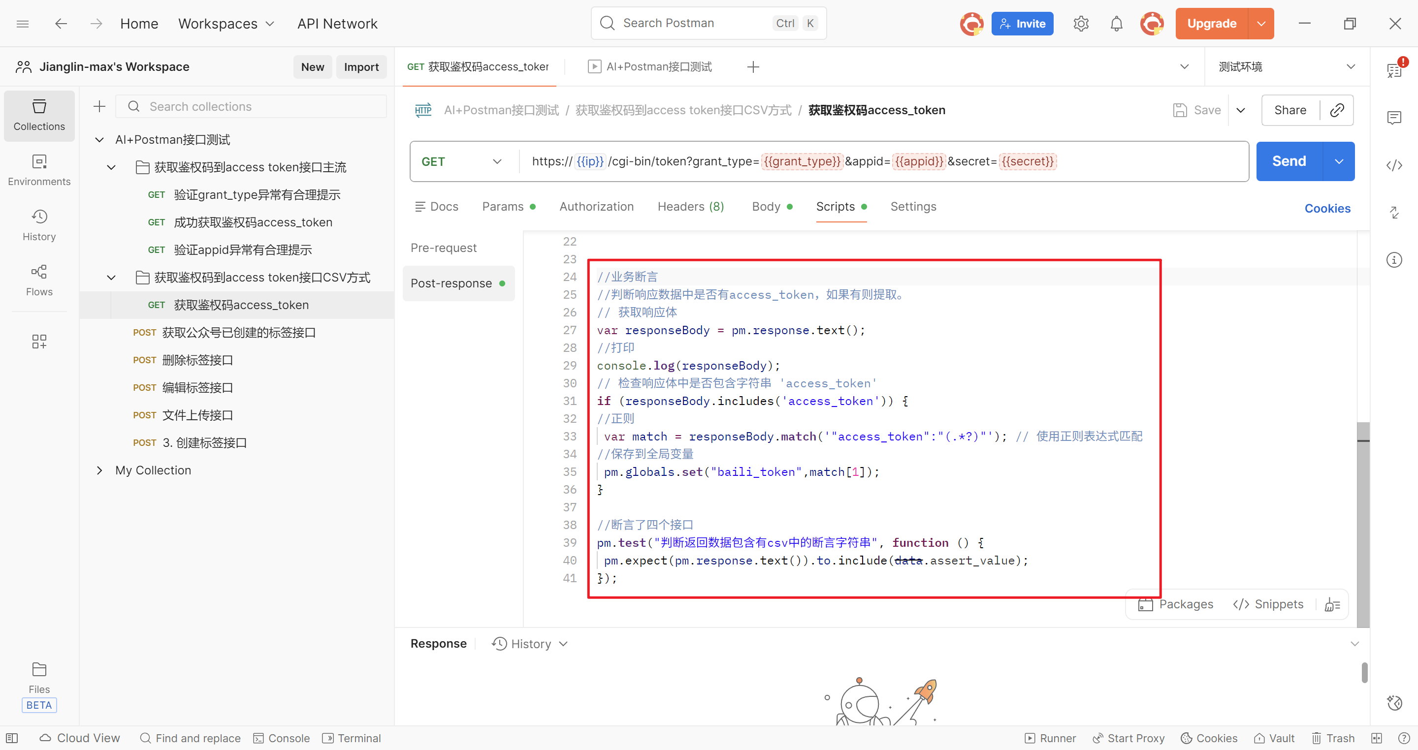Switch to the Authorization tab
This screenshot has height=750, width=1418.
(x=596, y=206)
